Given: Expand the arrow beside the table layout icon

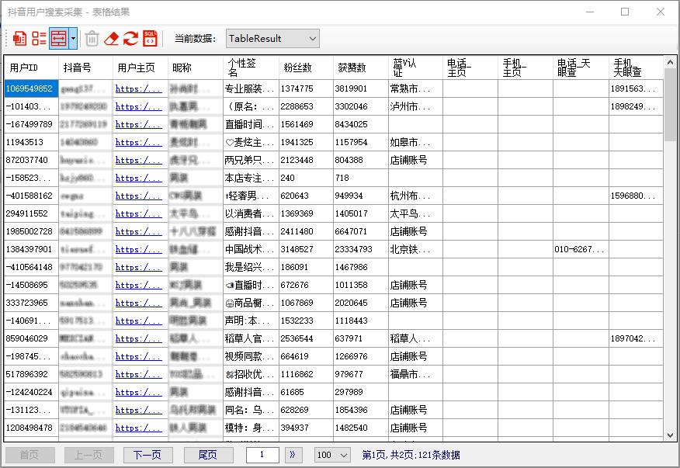Looking at the screenshot, I should [73, 38].
